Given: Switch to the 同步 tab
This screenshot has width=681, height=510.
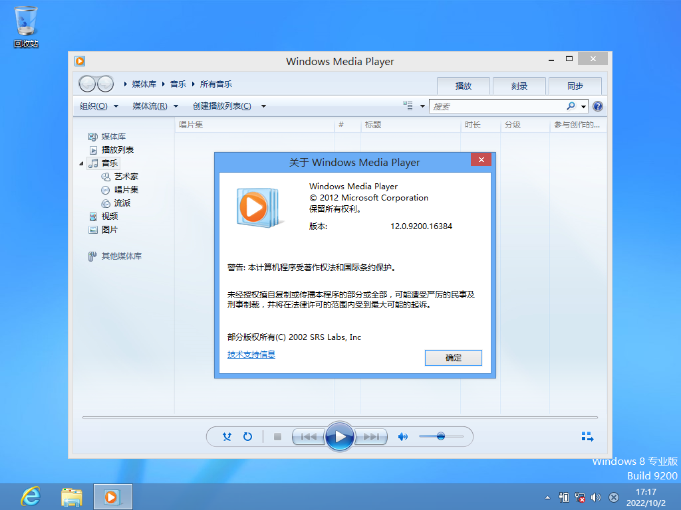Looking at the screenshot, I should (575, 86).
